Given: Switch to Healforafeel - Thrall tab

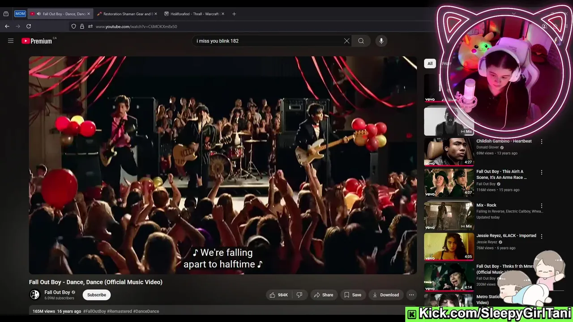Looking at the screenshot, I should [194, 14].
